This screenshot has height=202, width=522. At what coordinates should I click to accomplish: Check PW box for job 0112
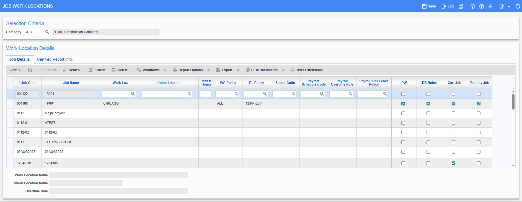[403, 113]
